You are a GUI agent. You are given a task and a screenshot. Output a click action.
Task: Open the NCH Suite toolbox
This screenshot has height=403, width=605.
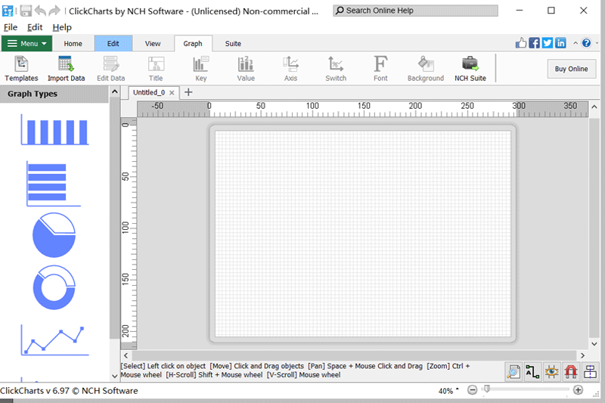coord(470,69)
